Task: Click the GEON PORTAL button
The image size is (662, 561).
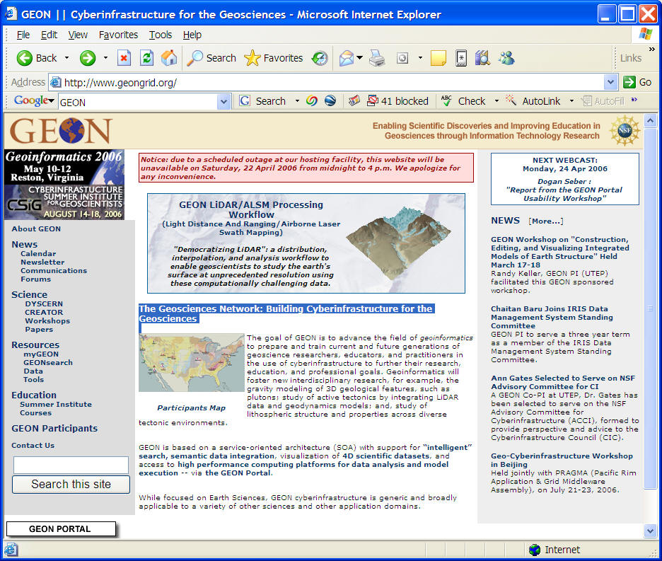Action: (x=61, y=529)
